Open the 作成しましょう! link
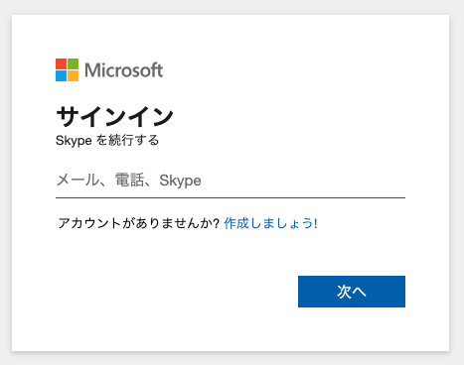This screenshot has width=464, height=365. point(270,223)
